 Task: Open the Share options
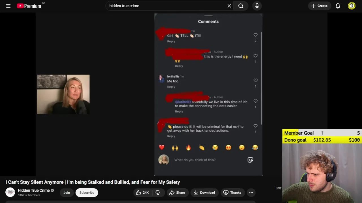pyautogui.click(x=177, y=193)
